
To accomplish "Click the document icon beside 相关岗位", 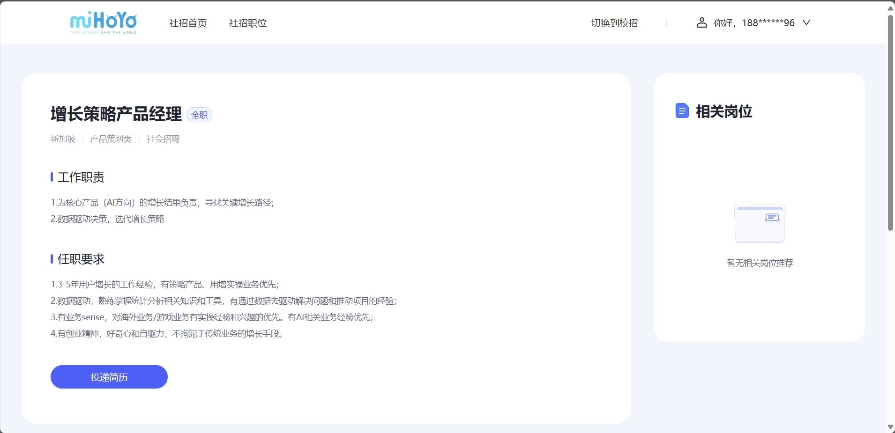I will [x=682, y=111].
